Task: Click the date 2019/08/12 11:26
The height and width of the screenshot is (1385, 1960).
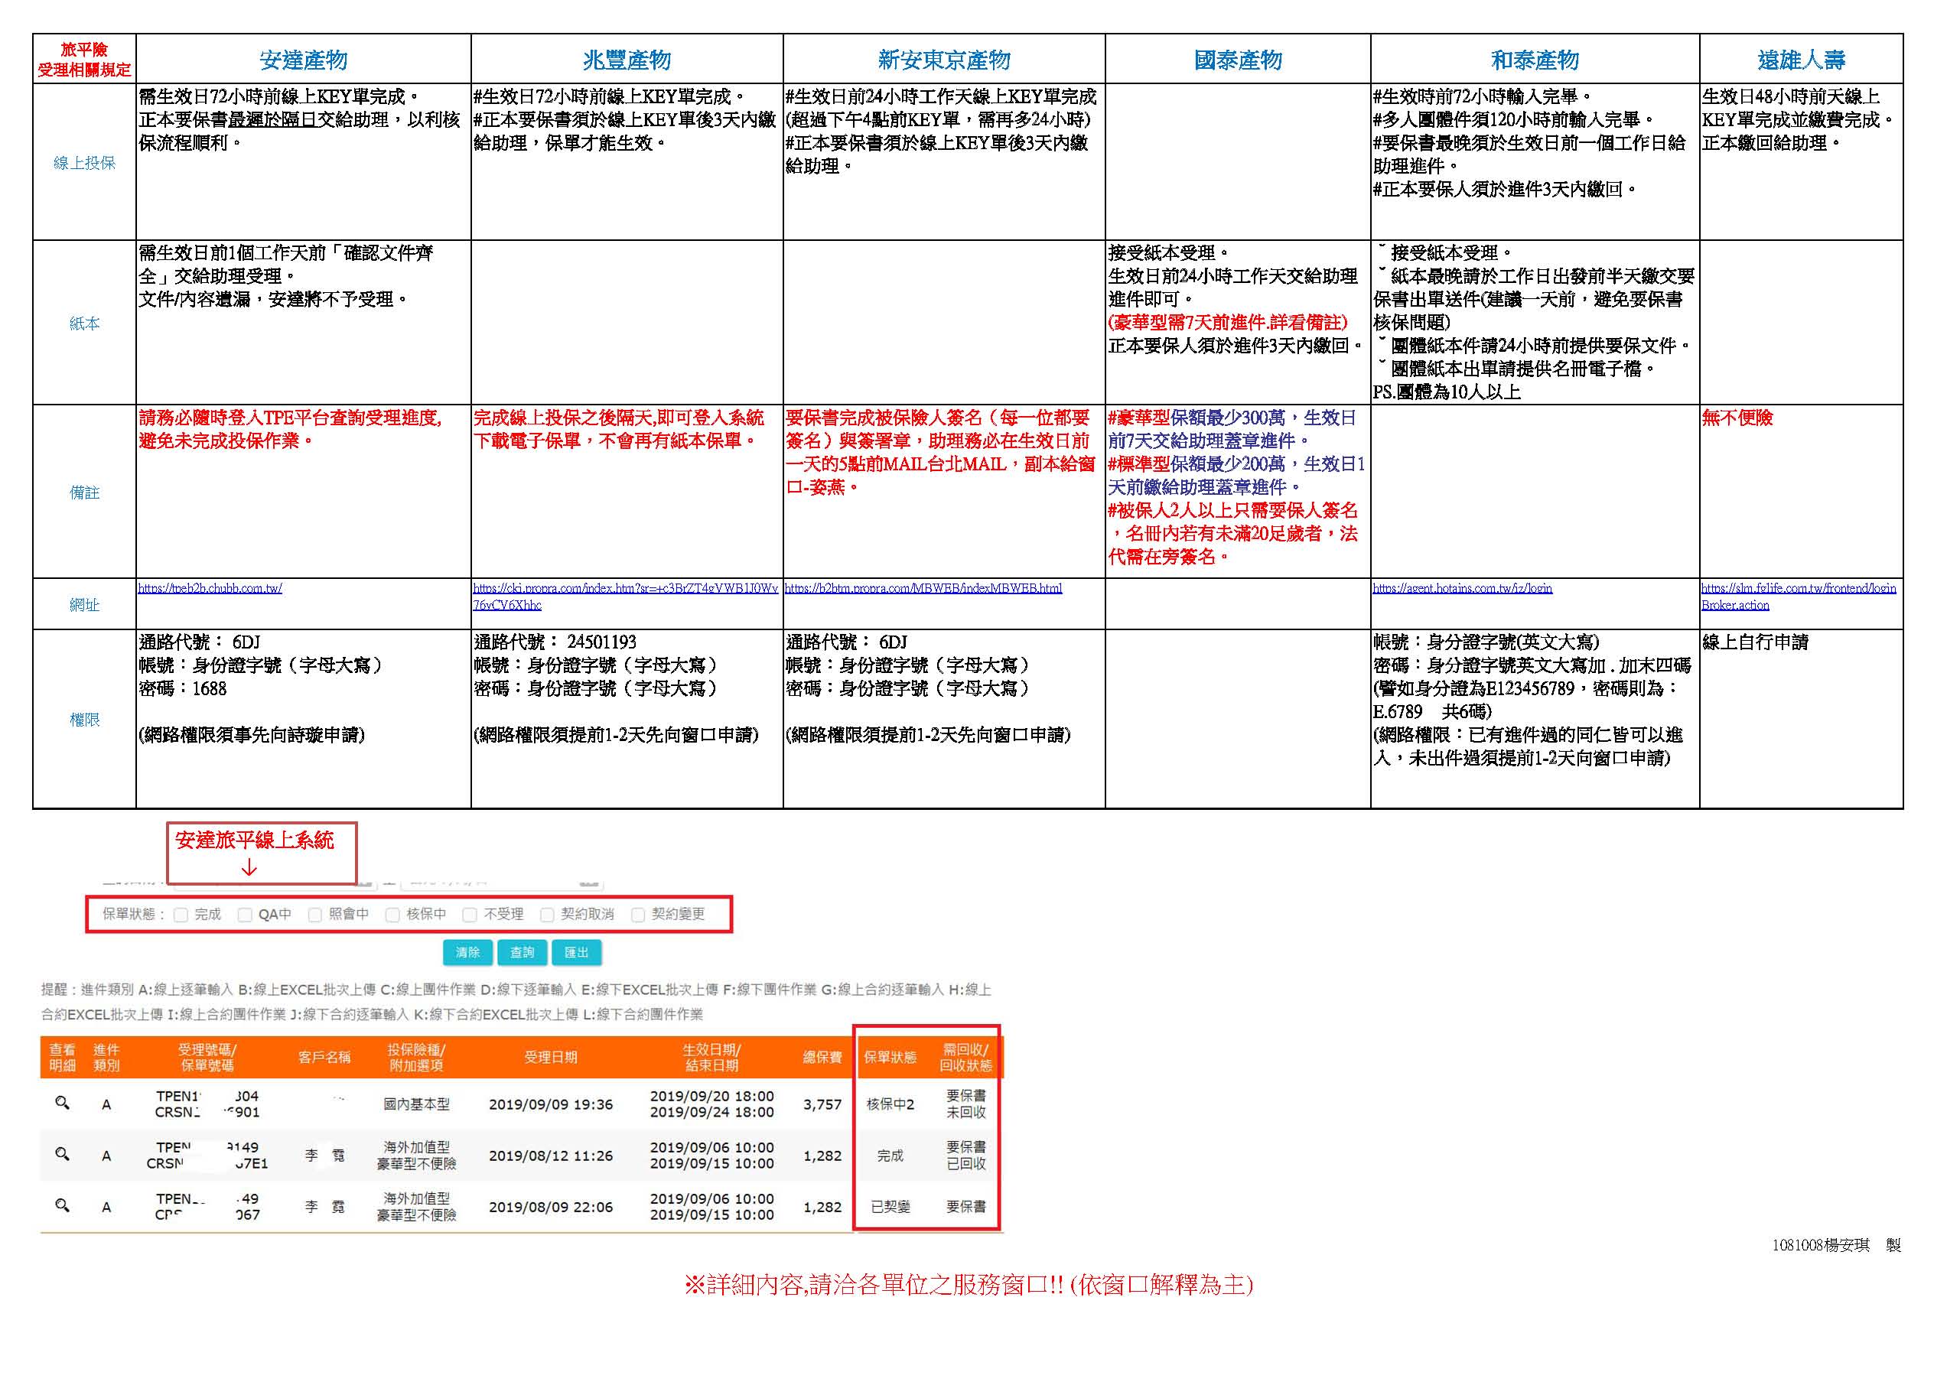Action: pos(551,1156)
